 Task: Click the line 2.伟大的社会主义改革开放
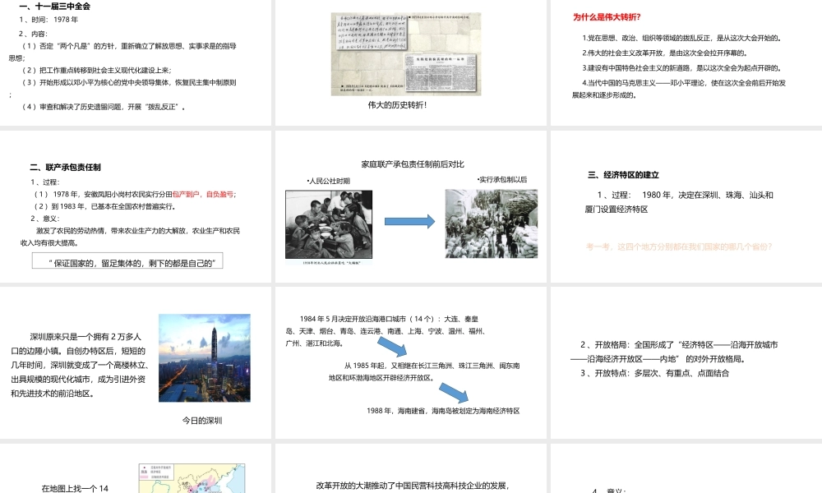pos(665,53)
